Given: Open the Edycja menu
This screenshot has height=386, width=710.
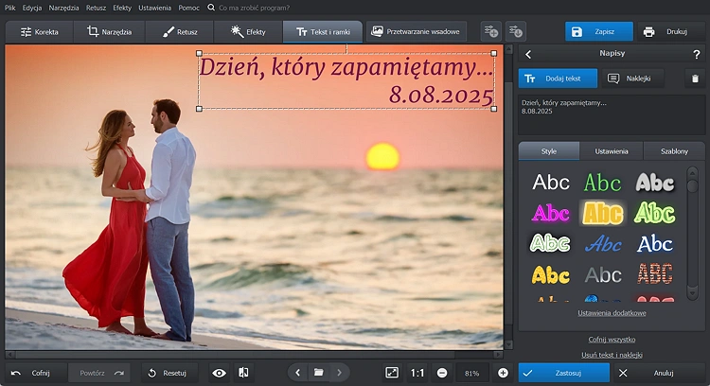Looking at the screenshot, I should point(32,8).
